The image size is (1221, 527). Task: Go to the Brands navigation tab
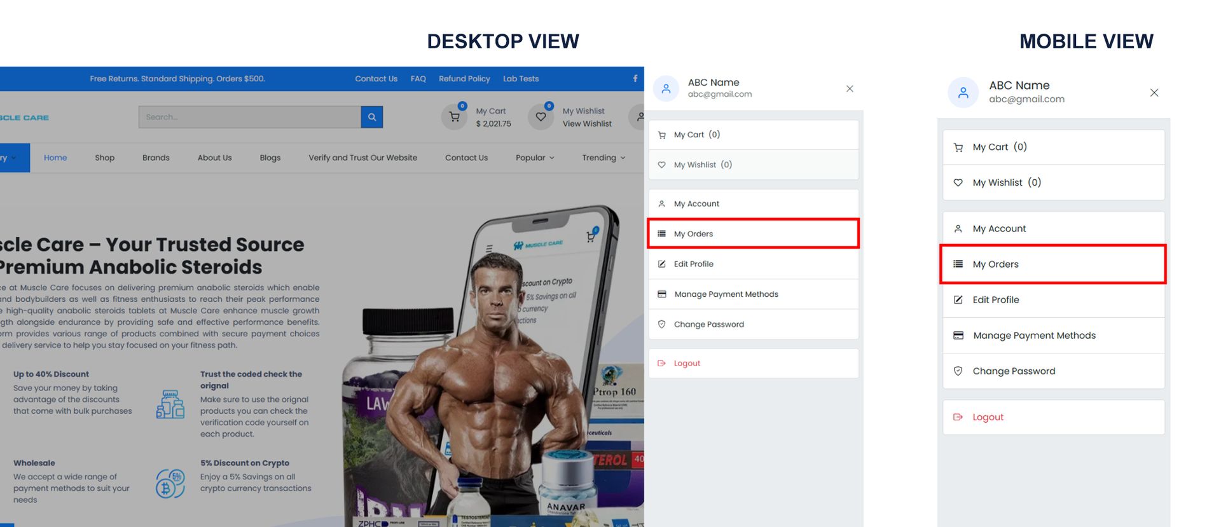click(156, 158)
